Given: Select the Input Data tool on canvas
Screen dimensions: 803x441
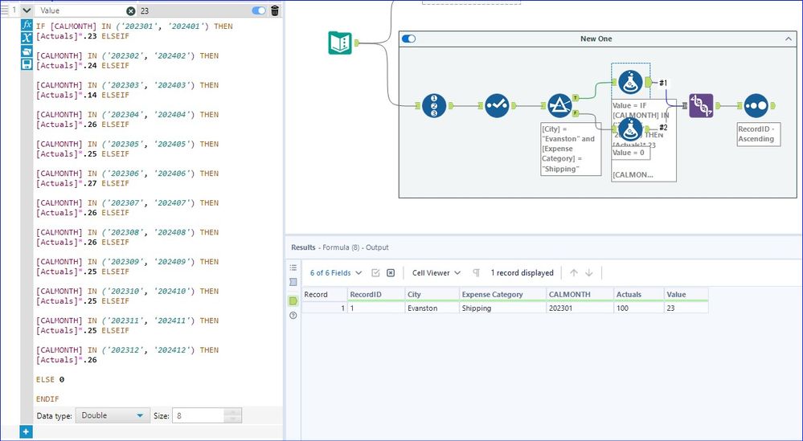Looking at the screenshot, I should pyautogui.click(x=340, y=43).
